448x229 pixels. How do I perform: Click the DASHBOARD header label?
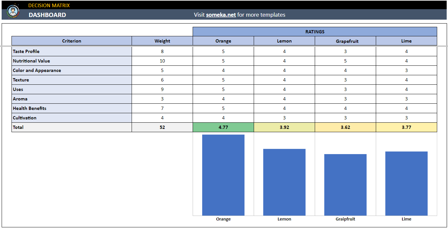(x=47, y=15)
